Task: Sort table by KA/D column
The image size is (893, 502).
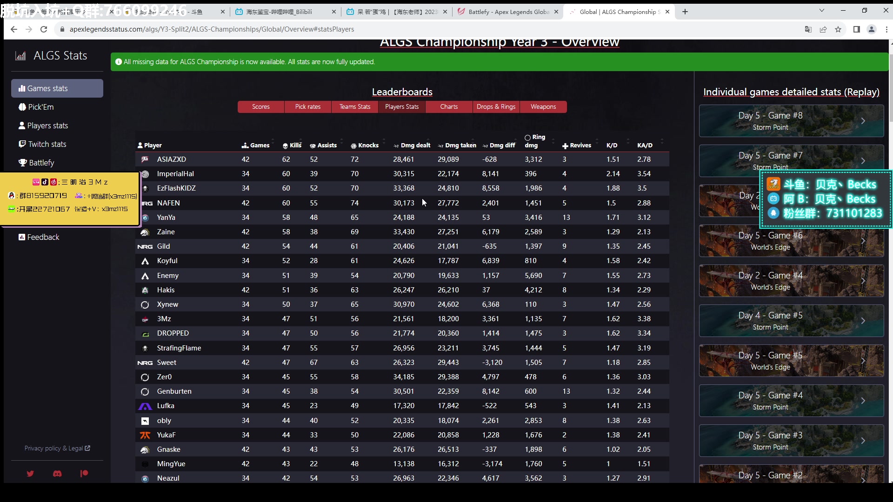Action: pyautogui.click(x=645, y=145)
